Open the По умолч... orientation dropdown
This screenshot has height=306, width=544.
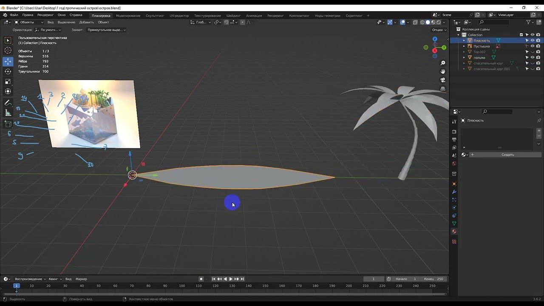point(48,30)
